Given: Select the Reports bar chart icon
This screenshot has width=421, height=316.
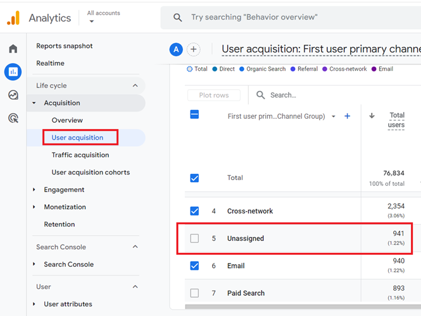Looking at the screenshot, I should pos(13,72).
